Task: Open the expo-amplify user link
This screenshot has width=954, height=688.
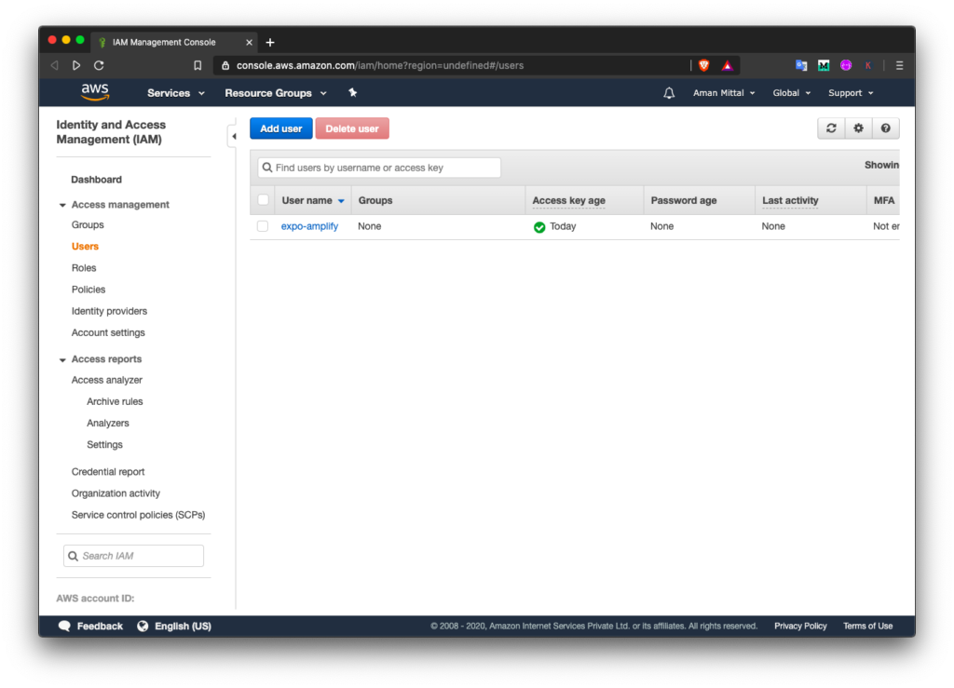Action: 309,226
